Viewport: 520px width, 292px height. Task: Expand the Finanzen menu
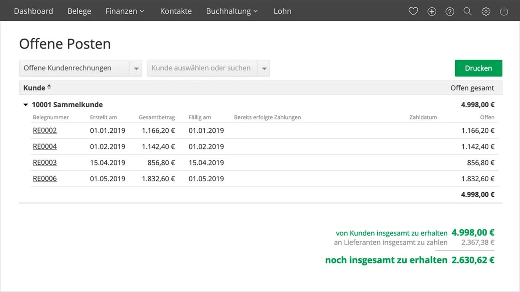tap(125, 11)
